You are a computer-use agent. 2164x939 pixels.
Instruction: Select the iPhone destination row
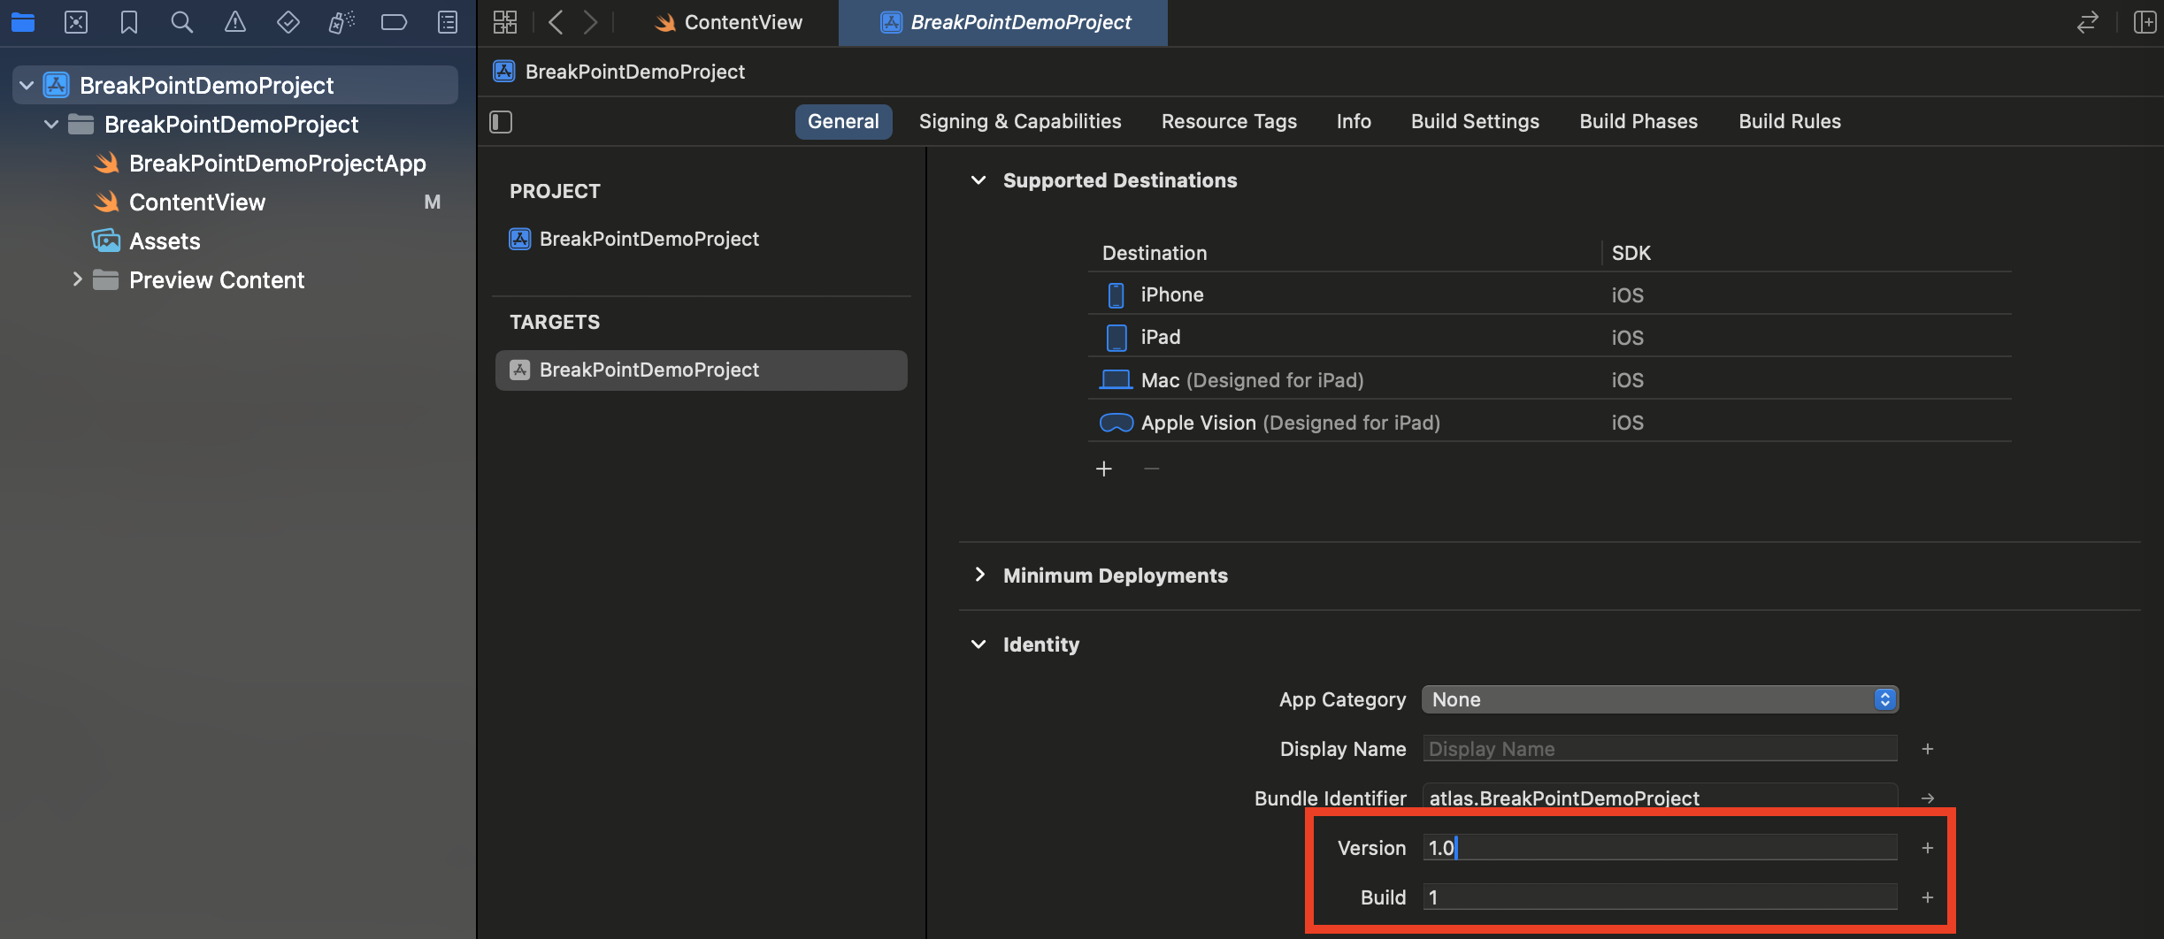pos(1549,295)
